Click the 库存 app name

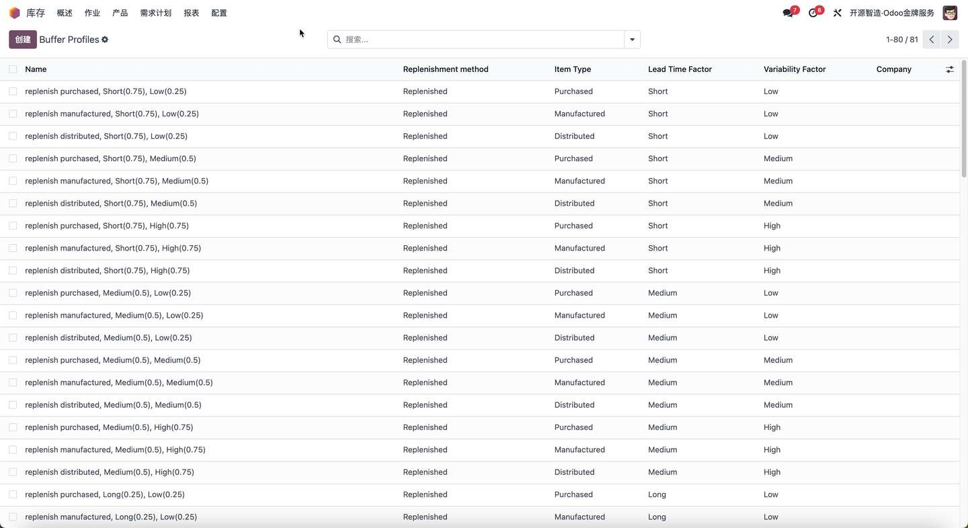tap(36, 13)
